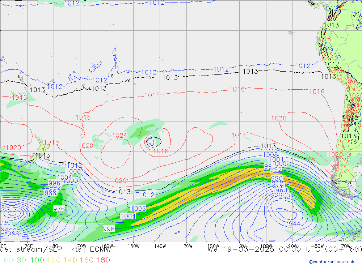Image resolution: width=362 pixels, height=265 pixels.
Task: Pick the 120 kts legend value
Action: tap(54, 260)
